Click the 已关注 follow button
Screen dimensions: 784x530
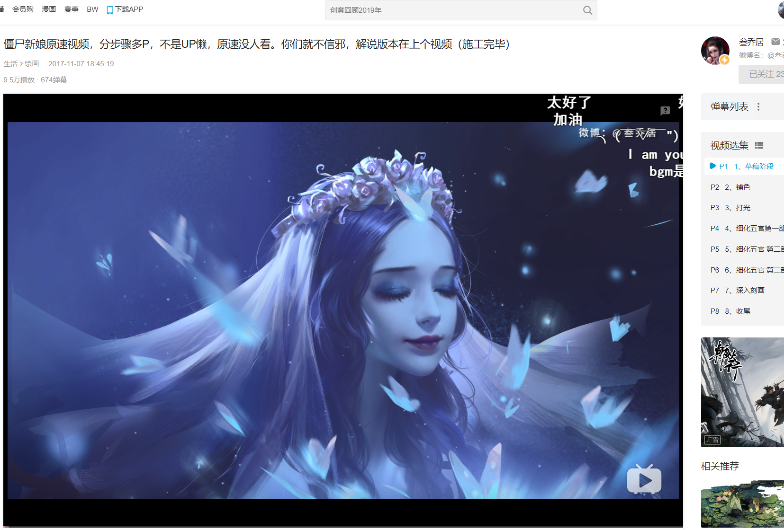click(761, 74)
